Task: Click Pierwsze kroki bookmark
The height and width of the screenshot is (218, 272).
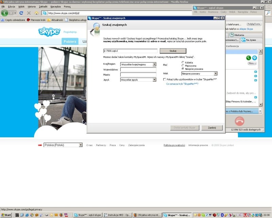Action: coord(36,20)
